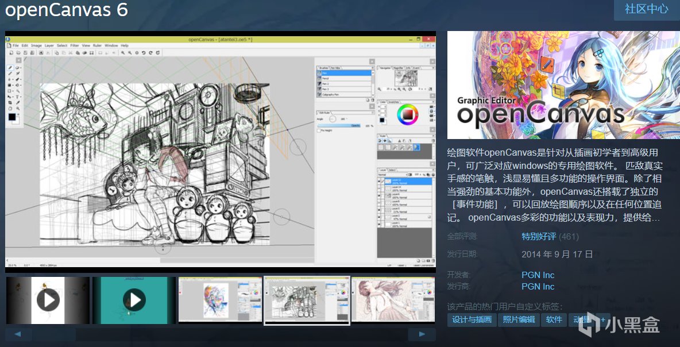
Task: Open the 特别好评 reviews link
Action: tap(539, 236)
